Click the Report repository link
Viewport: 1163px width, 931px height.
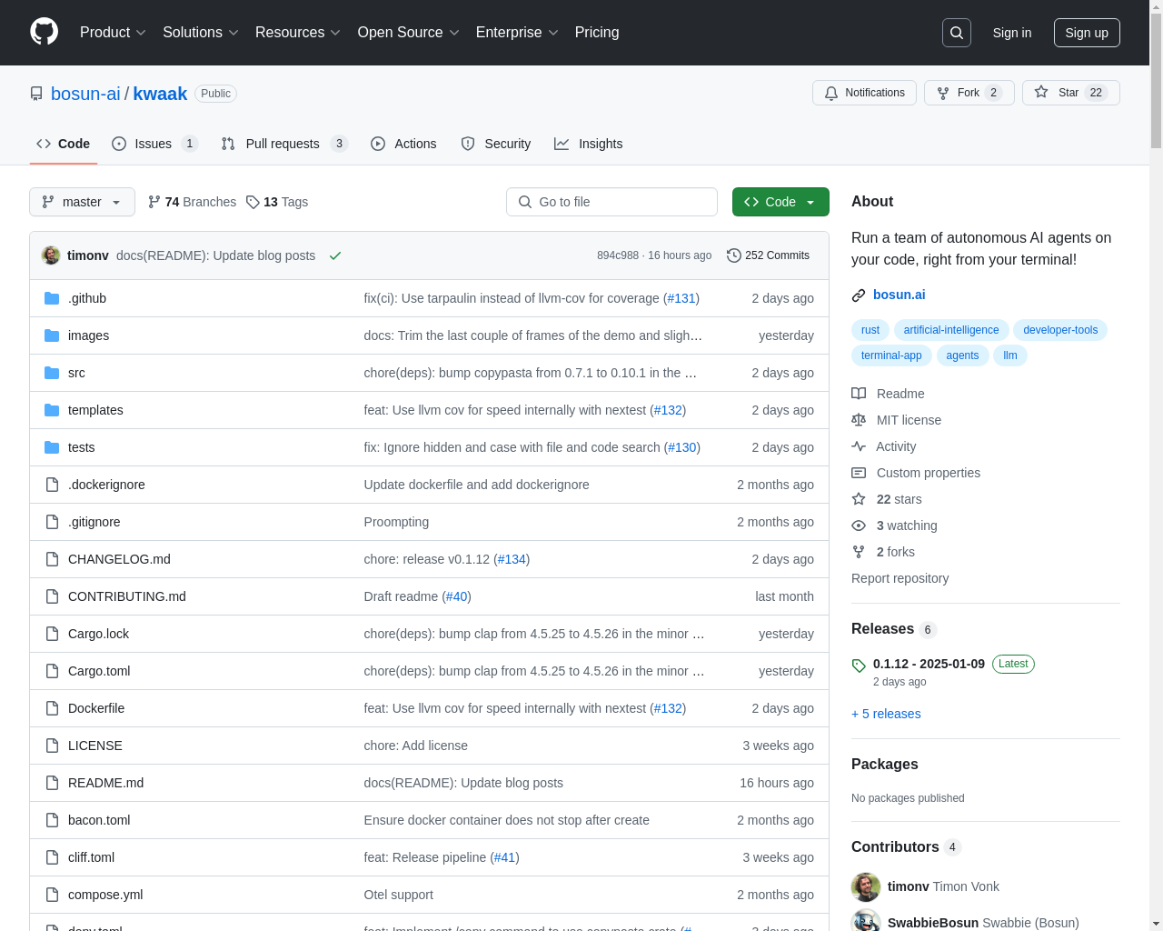[900, 578]
